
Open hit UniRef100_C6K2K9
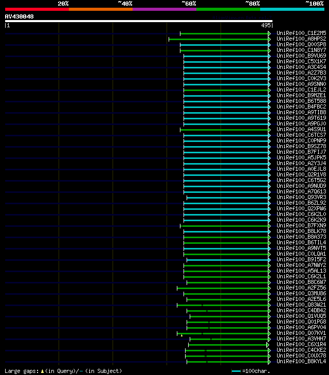(301, 220)
